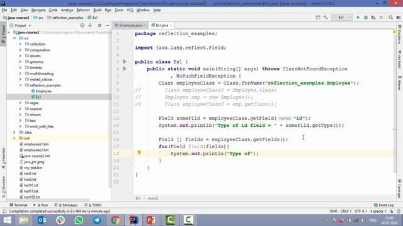This screenshot has width=403, height=226.
Task: Click run gutter icon beside main method
Action: pos(125,68)
